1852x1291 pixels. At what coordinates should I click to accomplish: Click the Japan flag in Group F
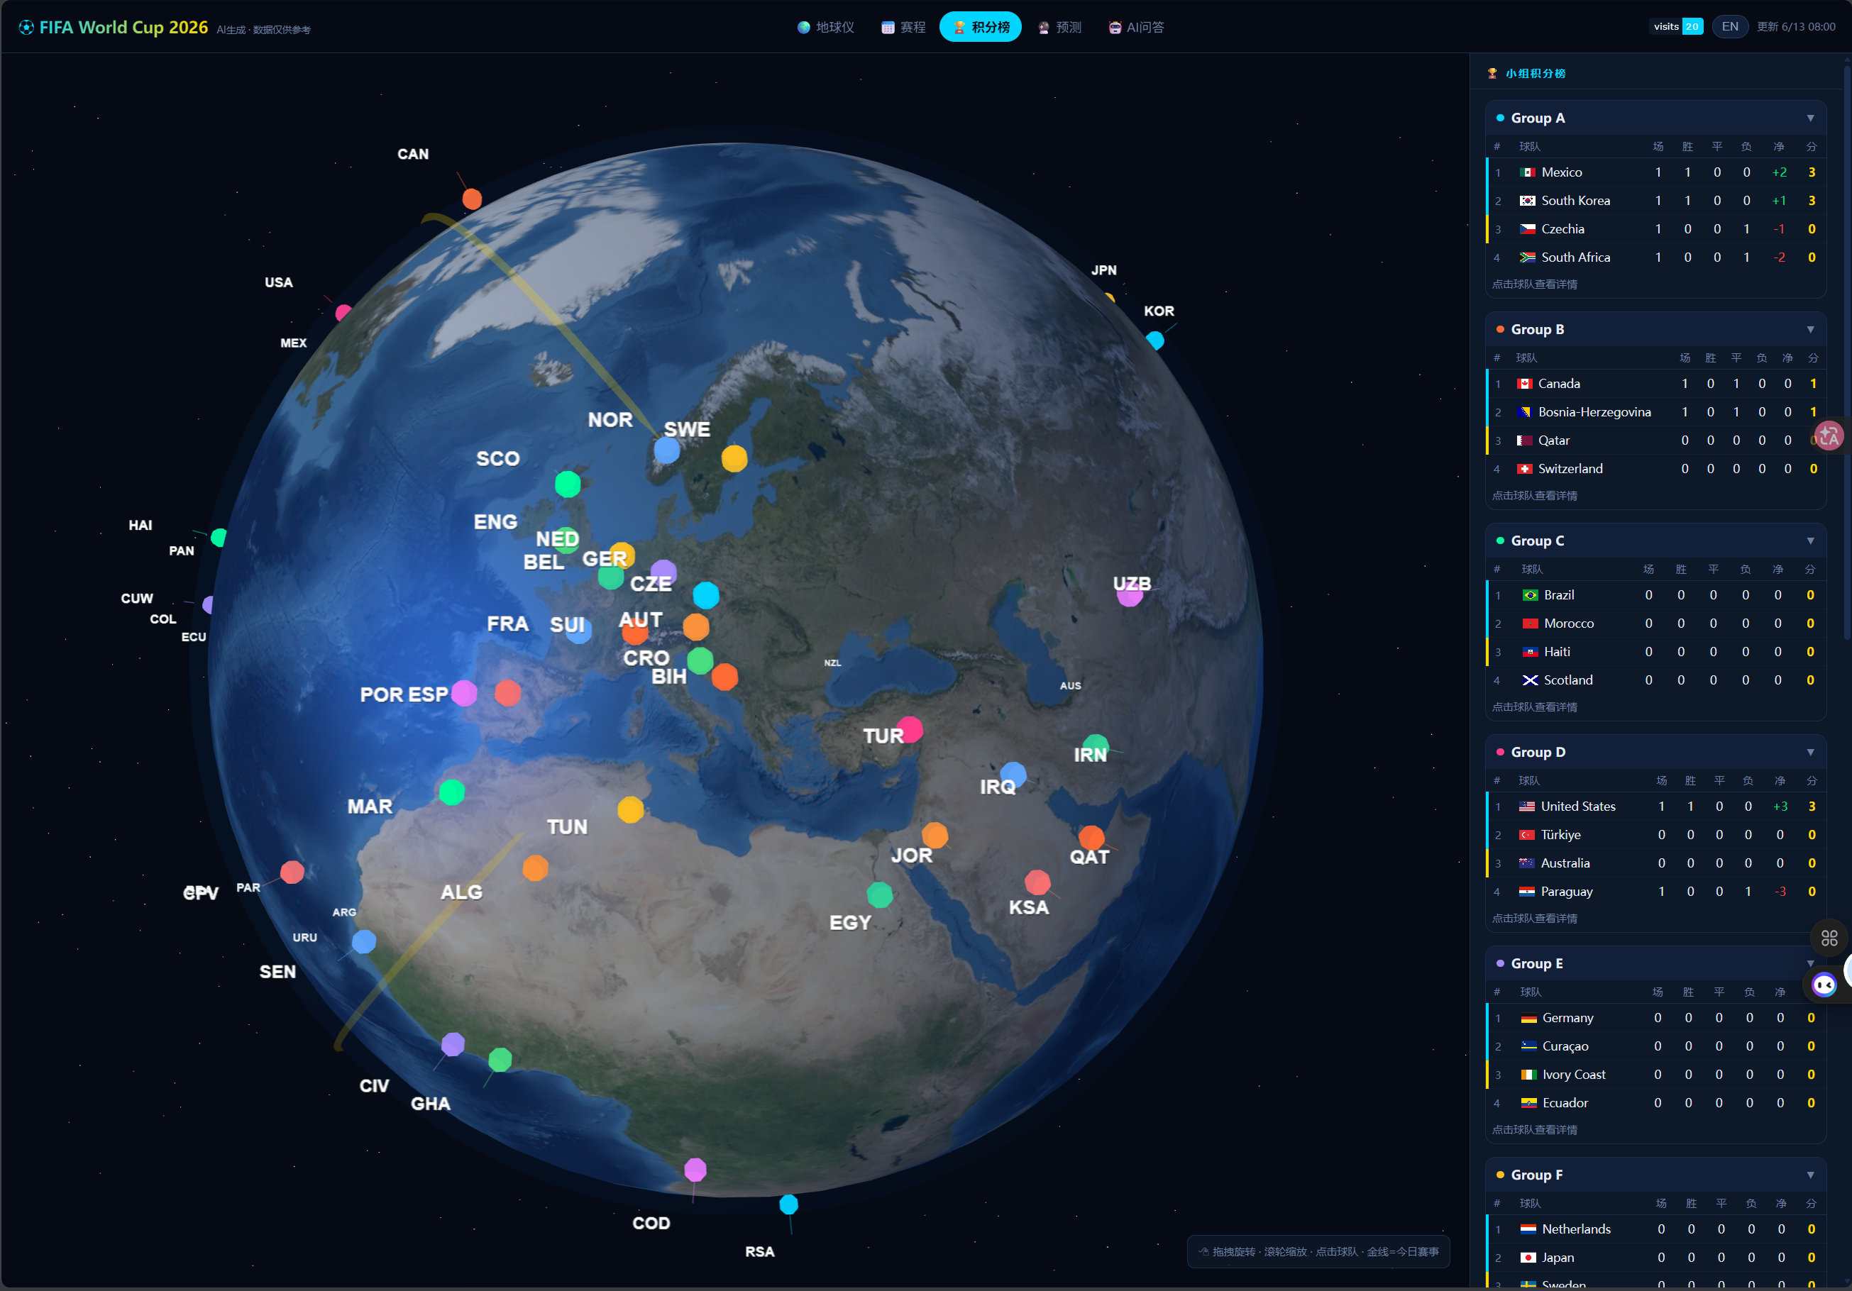point(1528,1257)
